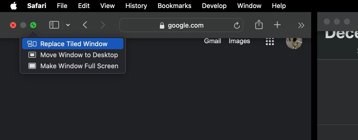Open a new tab with plus icon
The height and width of the screenshot is (140, 358).
coord(277,25)
